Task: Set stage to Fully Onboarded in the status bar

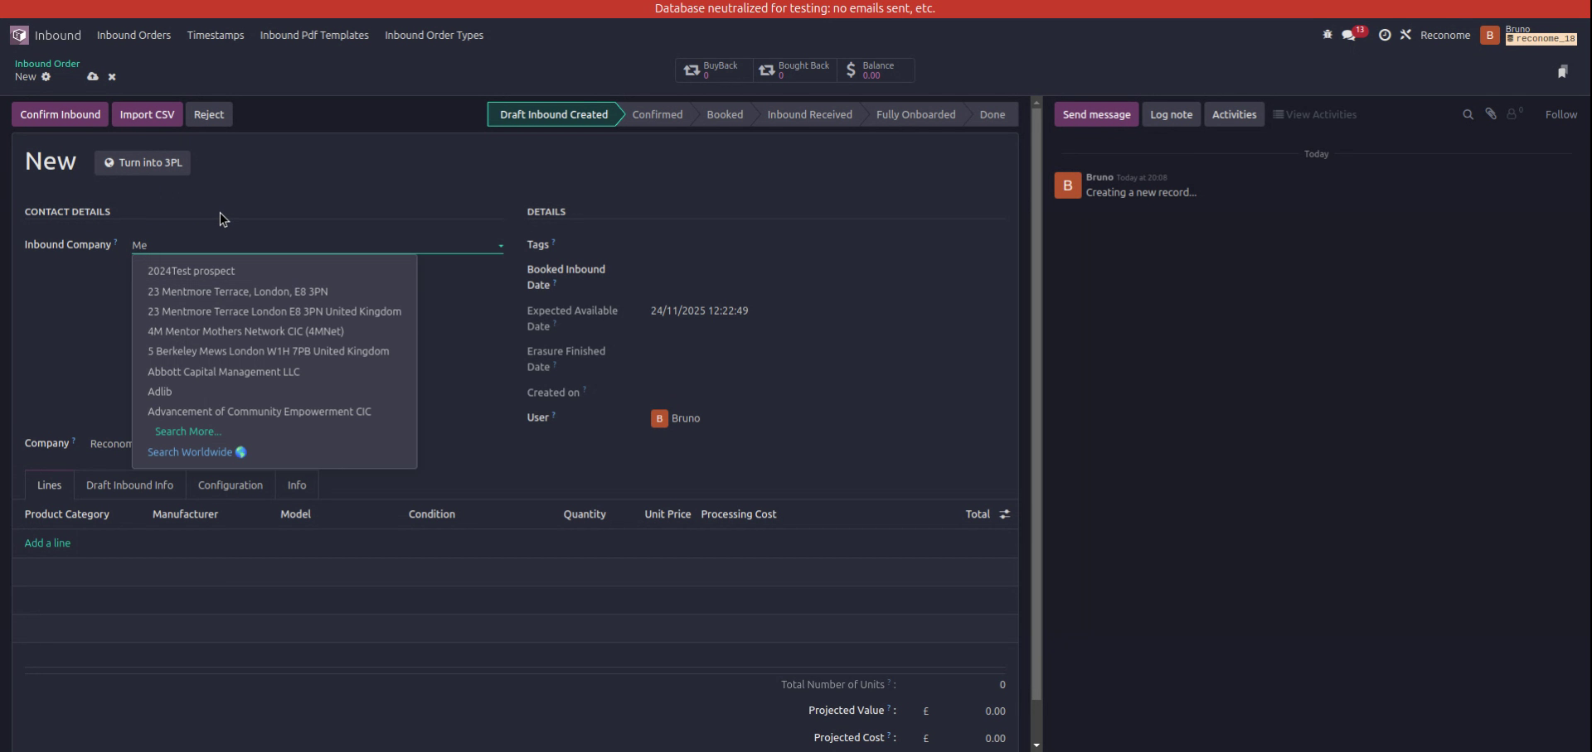Action: 915,114
